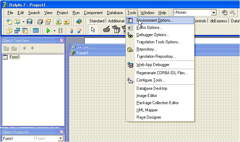Image resolution: width=240 pixels, height=142 pixels.
Task: Launch Package Collection Editor
Action: coord(160,103)
